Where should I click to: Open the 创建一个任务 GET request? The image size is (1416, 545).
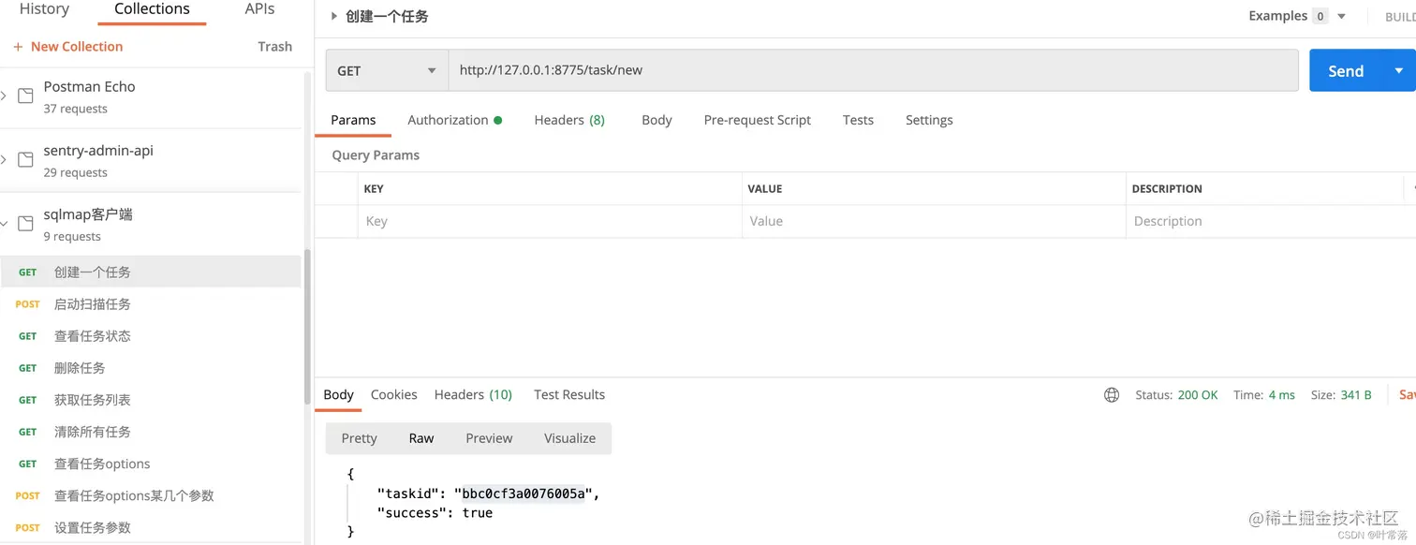point(150,272)
